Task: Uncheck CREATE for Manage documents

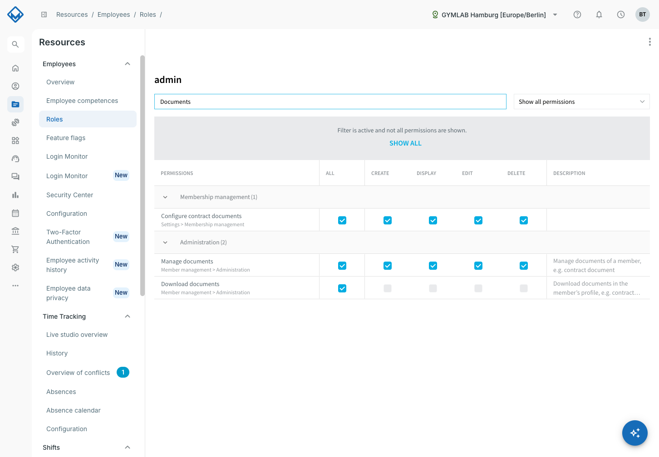Action: 388,266
